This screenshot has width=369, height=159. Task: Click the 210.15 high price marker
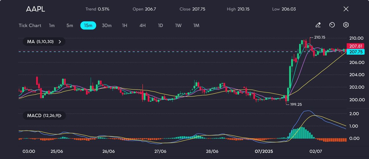pos(321,37)
